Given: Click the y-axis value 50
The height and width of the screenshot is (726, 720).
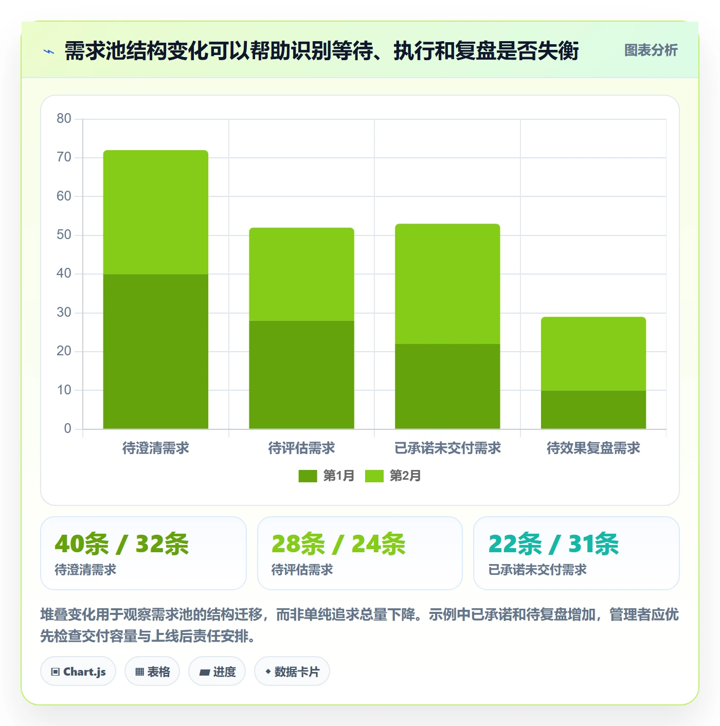Looking at the screenshot, I should coord(64,234).
